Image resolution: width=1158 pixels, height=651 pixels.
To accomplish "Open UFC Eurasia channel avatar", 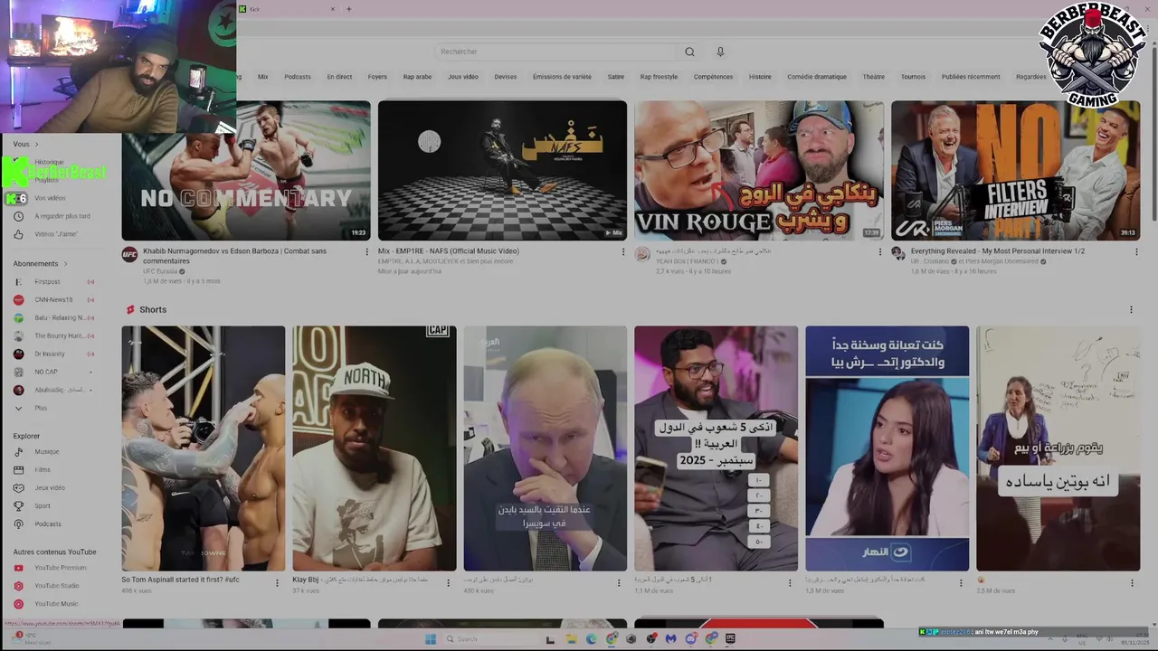I will pos(129,254).
